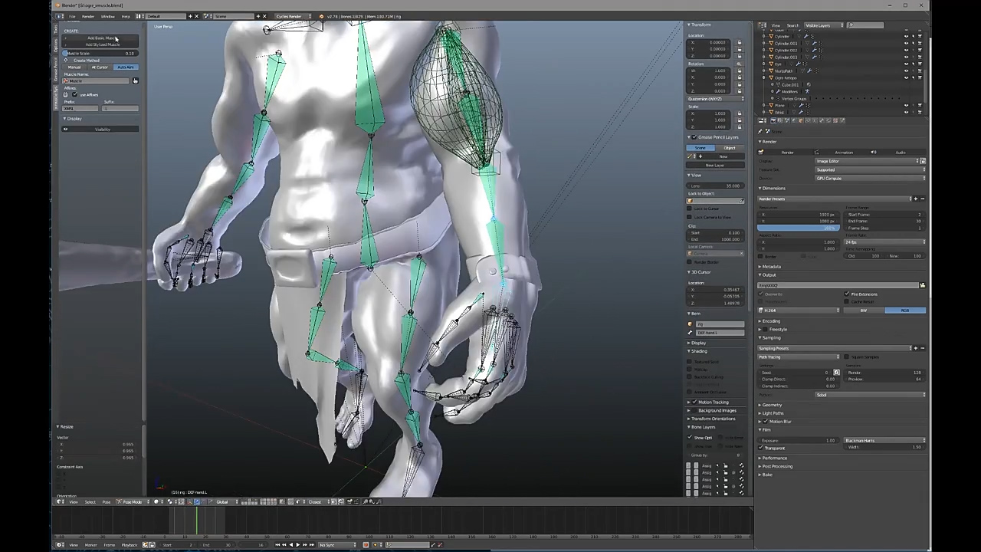Select the At Cursor create method
This screenshot has width=981, height=552.
[x=100, y=67]
